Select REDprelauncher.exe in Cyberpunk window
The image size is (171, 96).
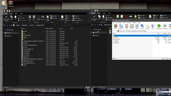pyautogui.click(x=28, y=61)
